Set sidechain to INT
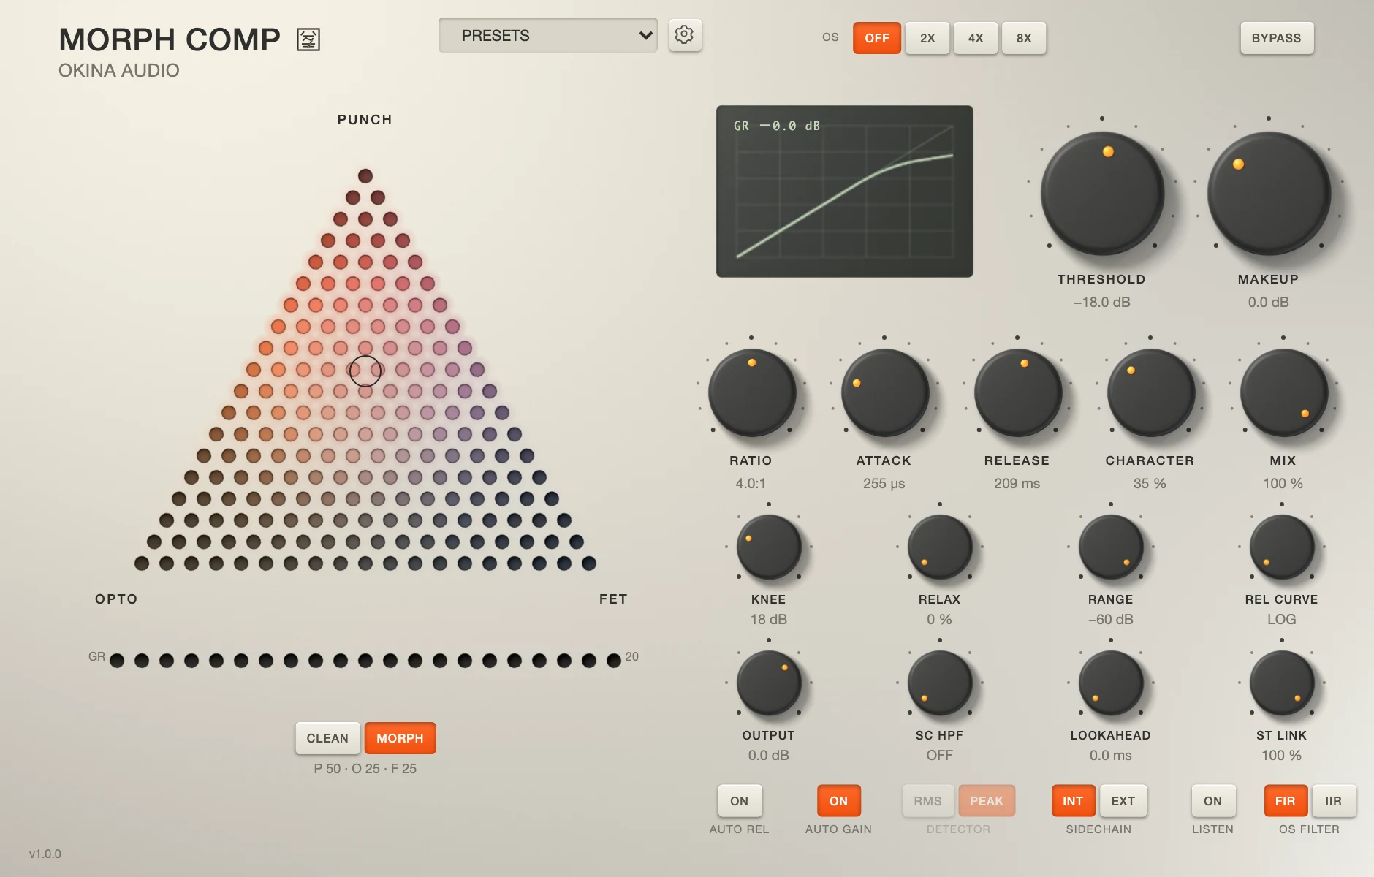This screenshot has height=877, width=1374. [x=1073, y=801]
